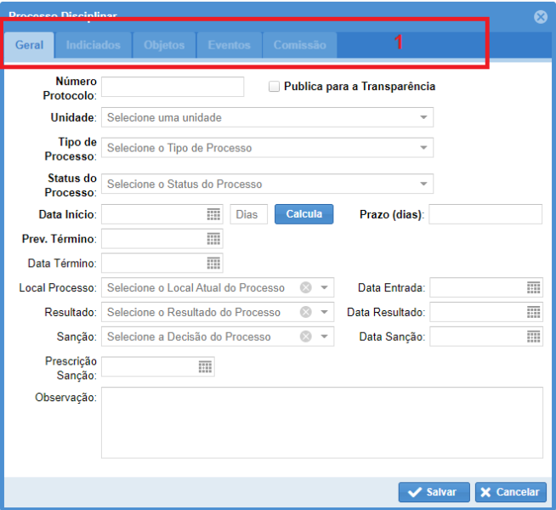
Task: Open calendar picker for Prev. Término
Action: (213, 239)
